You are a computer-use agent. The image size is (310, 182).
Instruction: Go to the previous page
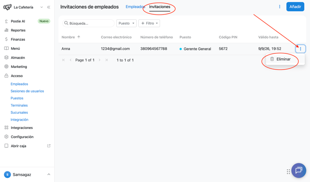pos(71,60)
